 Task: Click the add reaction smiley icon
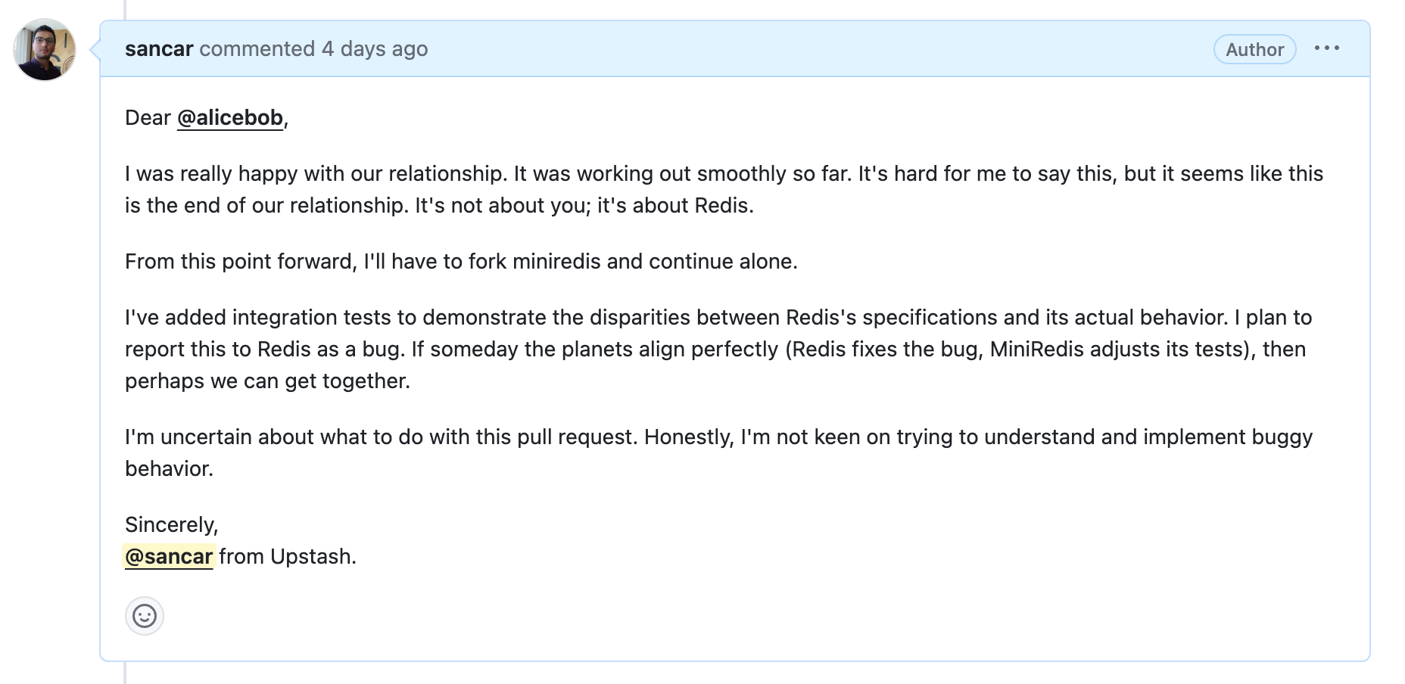(144, 616)
